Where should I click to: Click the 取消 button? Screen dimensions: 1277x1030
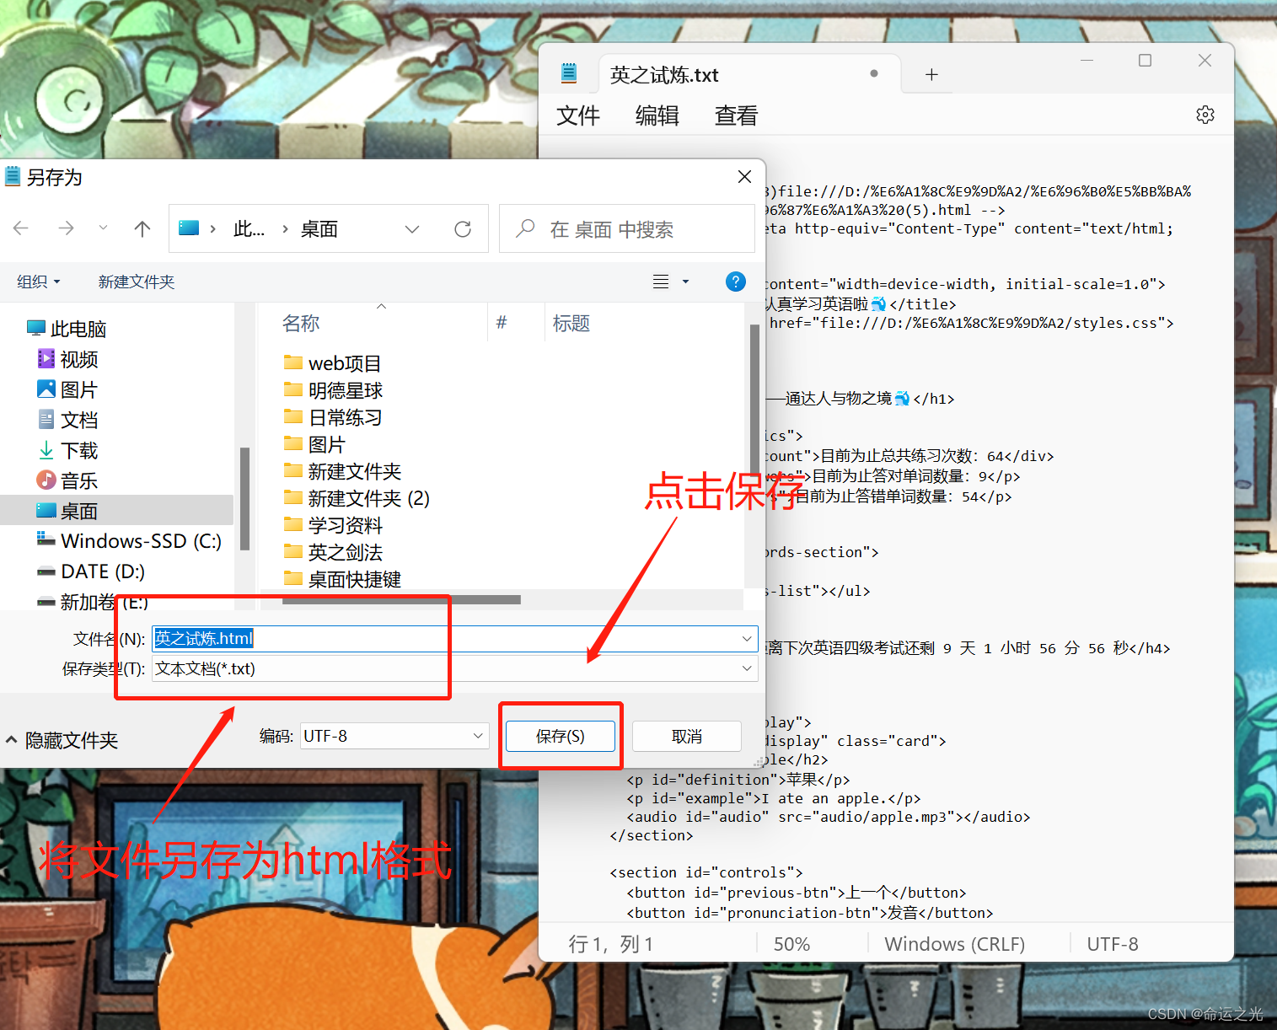(687, 735)
